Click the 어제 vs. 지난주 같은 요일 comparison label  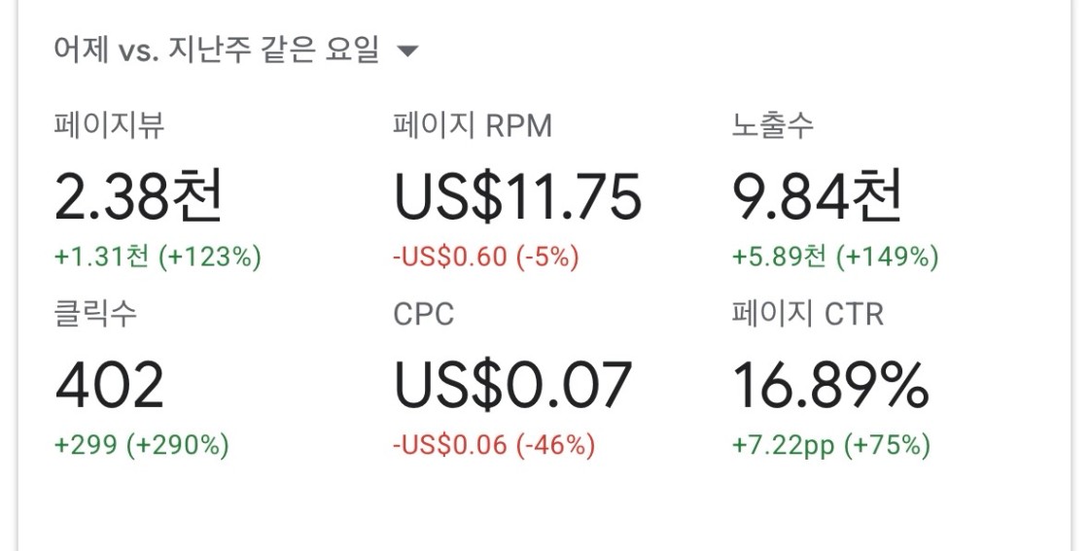217,50
